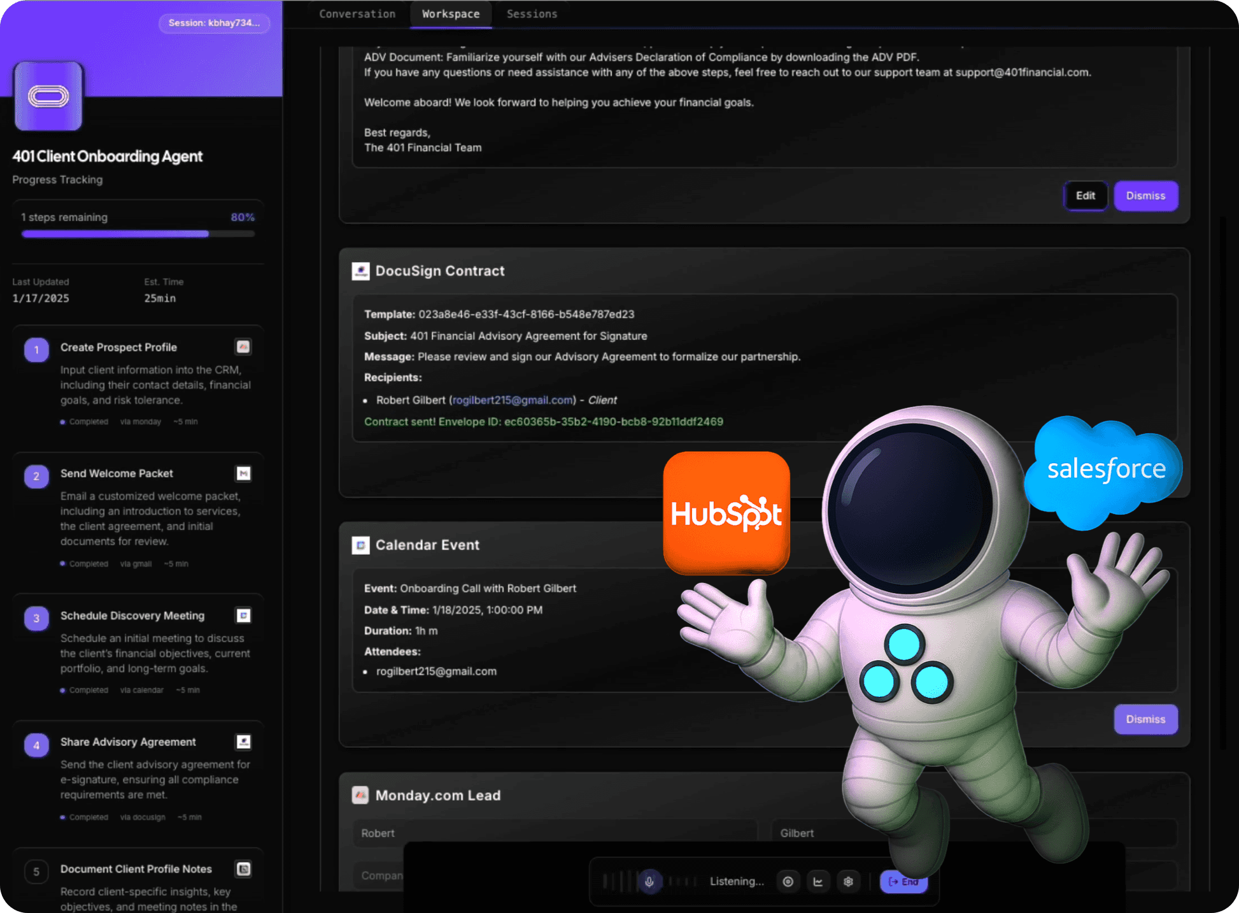Select the Workspace tab
Screen dimensions: 1239x913
pos(451,14)
